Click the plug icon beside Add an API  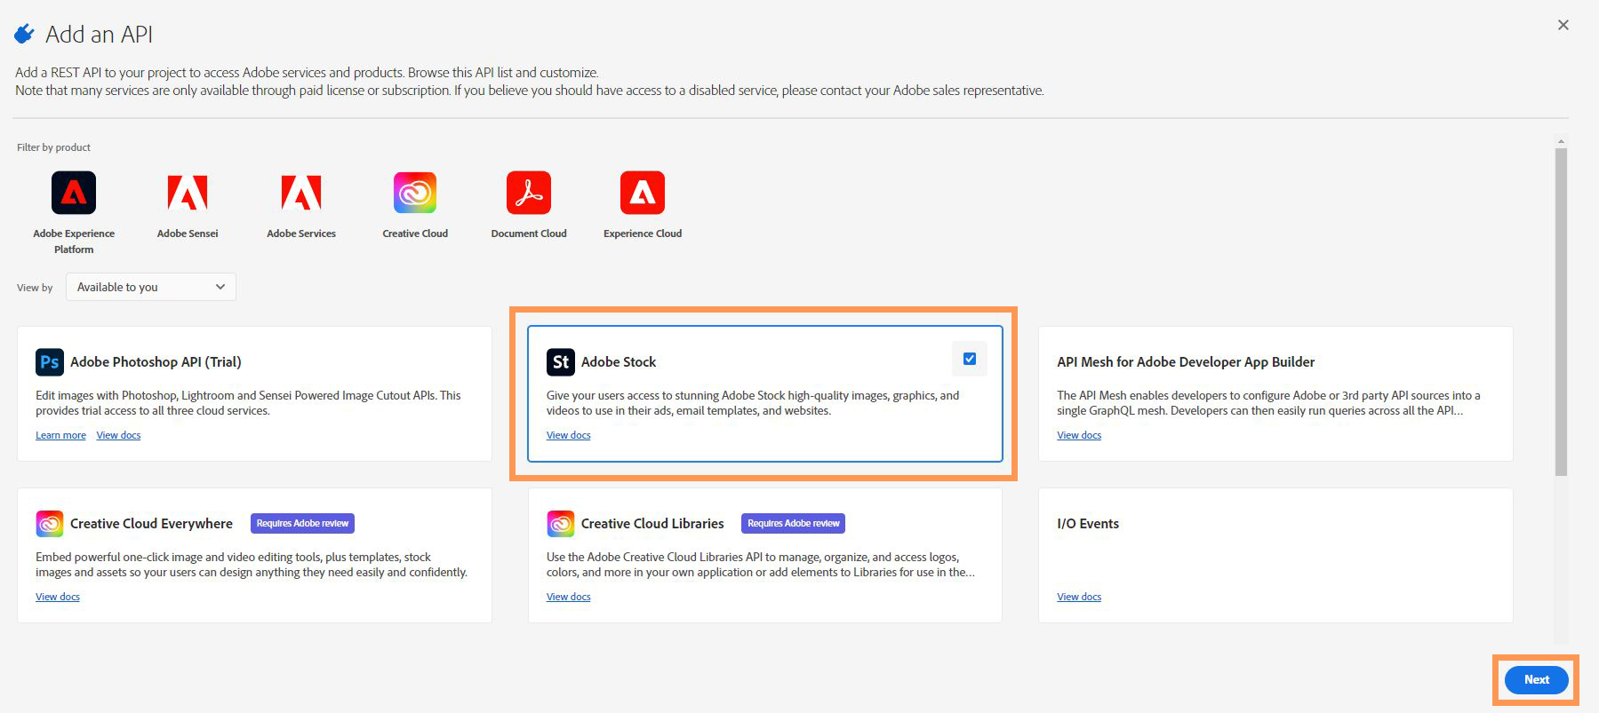click(x=25, y=35)
